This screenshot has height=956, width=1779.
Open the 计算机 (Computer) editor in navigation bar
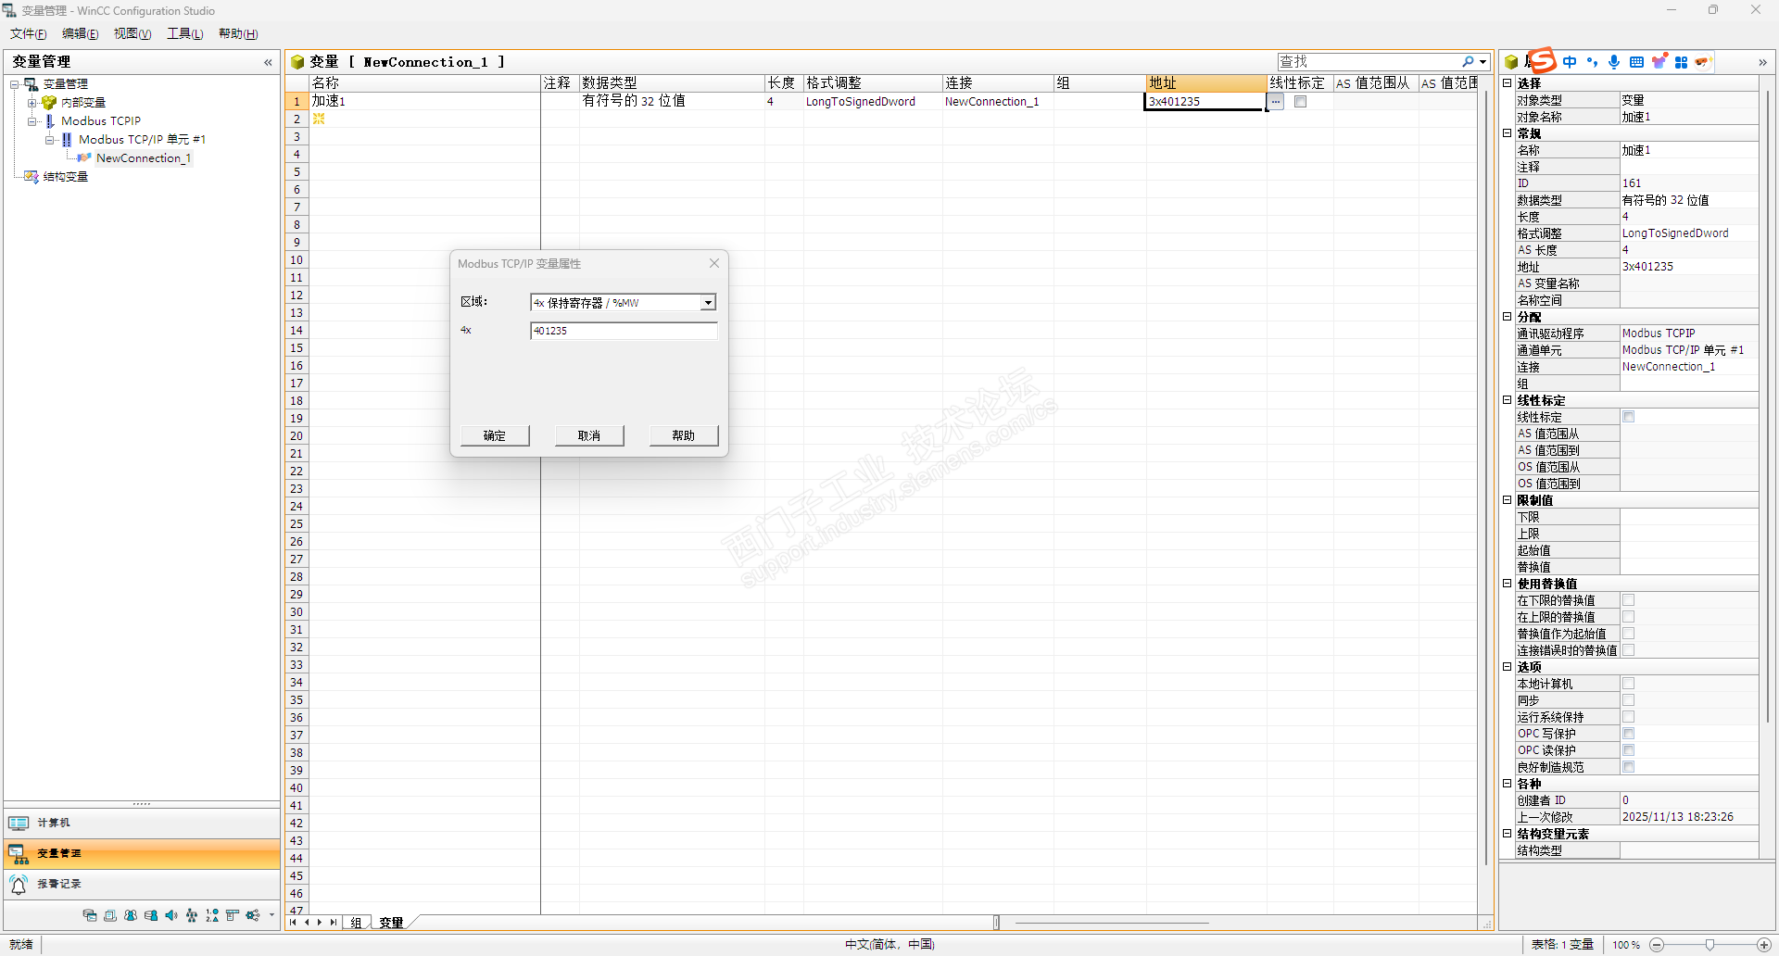click(53, 823)
